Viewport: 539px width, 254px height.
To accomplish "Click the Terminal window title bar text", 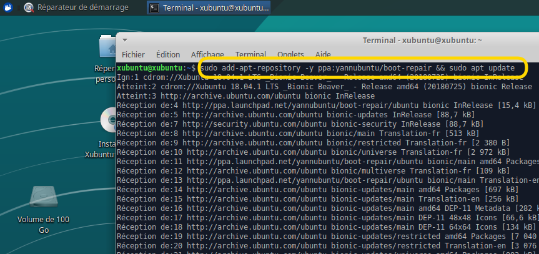I will click(x=422, y=40).
